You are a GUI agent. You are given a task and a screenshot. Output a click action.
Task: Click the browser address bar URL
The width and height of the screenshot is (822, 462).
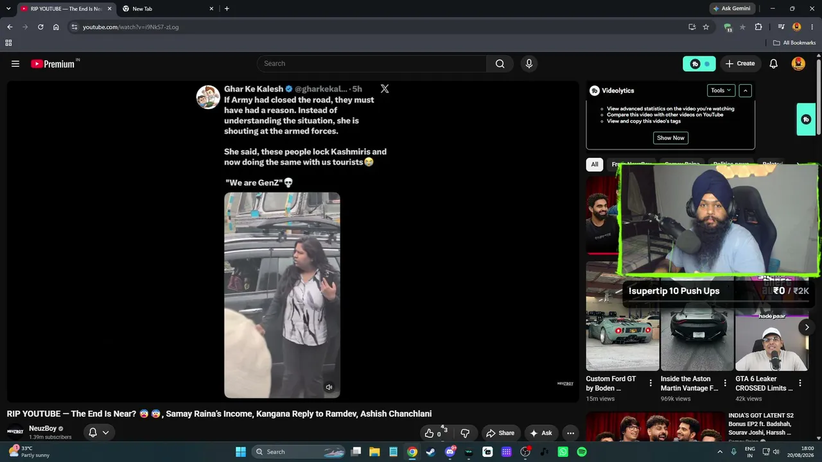130,27
